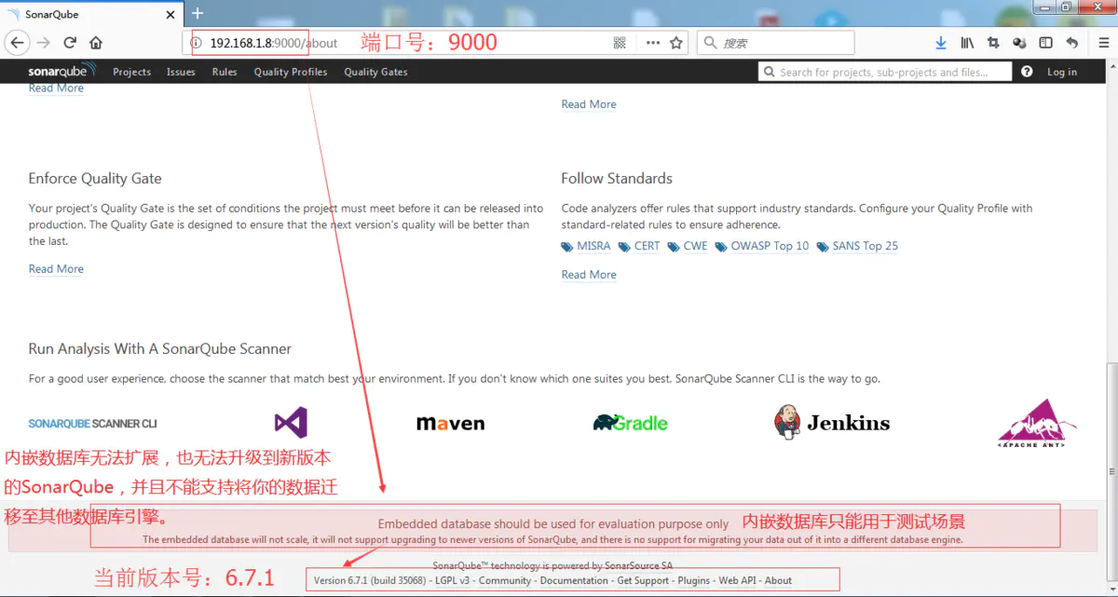The height and width of the screenshot is (597, 1118).
Task: Open the page actions three-dot menu
Action: [653, 43]
